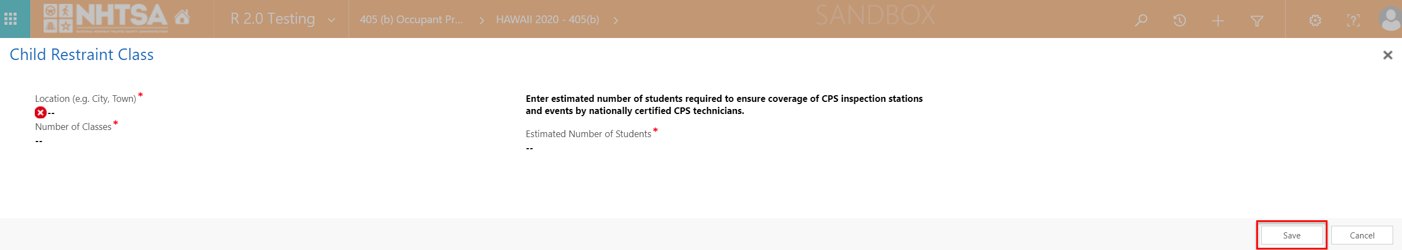Image resolution: width=1402 pixels, height=250 pixels.
Task: Open the advanced find filter
Action: (1257, 21)
